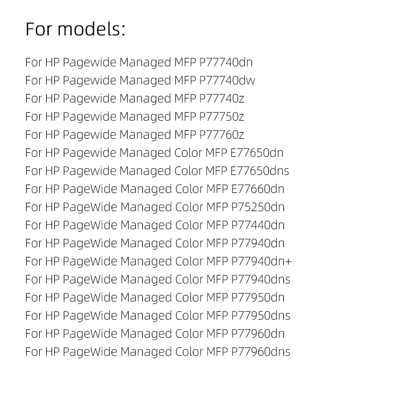Image resolution: width=402 pixels, height=402 pixels.
Task: Select the Color MFP P77950dns entry
Action: click(x=157, y=316)
